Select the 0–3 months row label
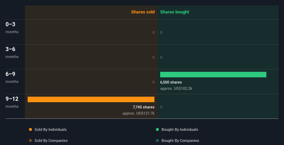The image size is (284, 145). (12, 28)
